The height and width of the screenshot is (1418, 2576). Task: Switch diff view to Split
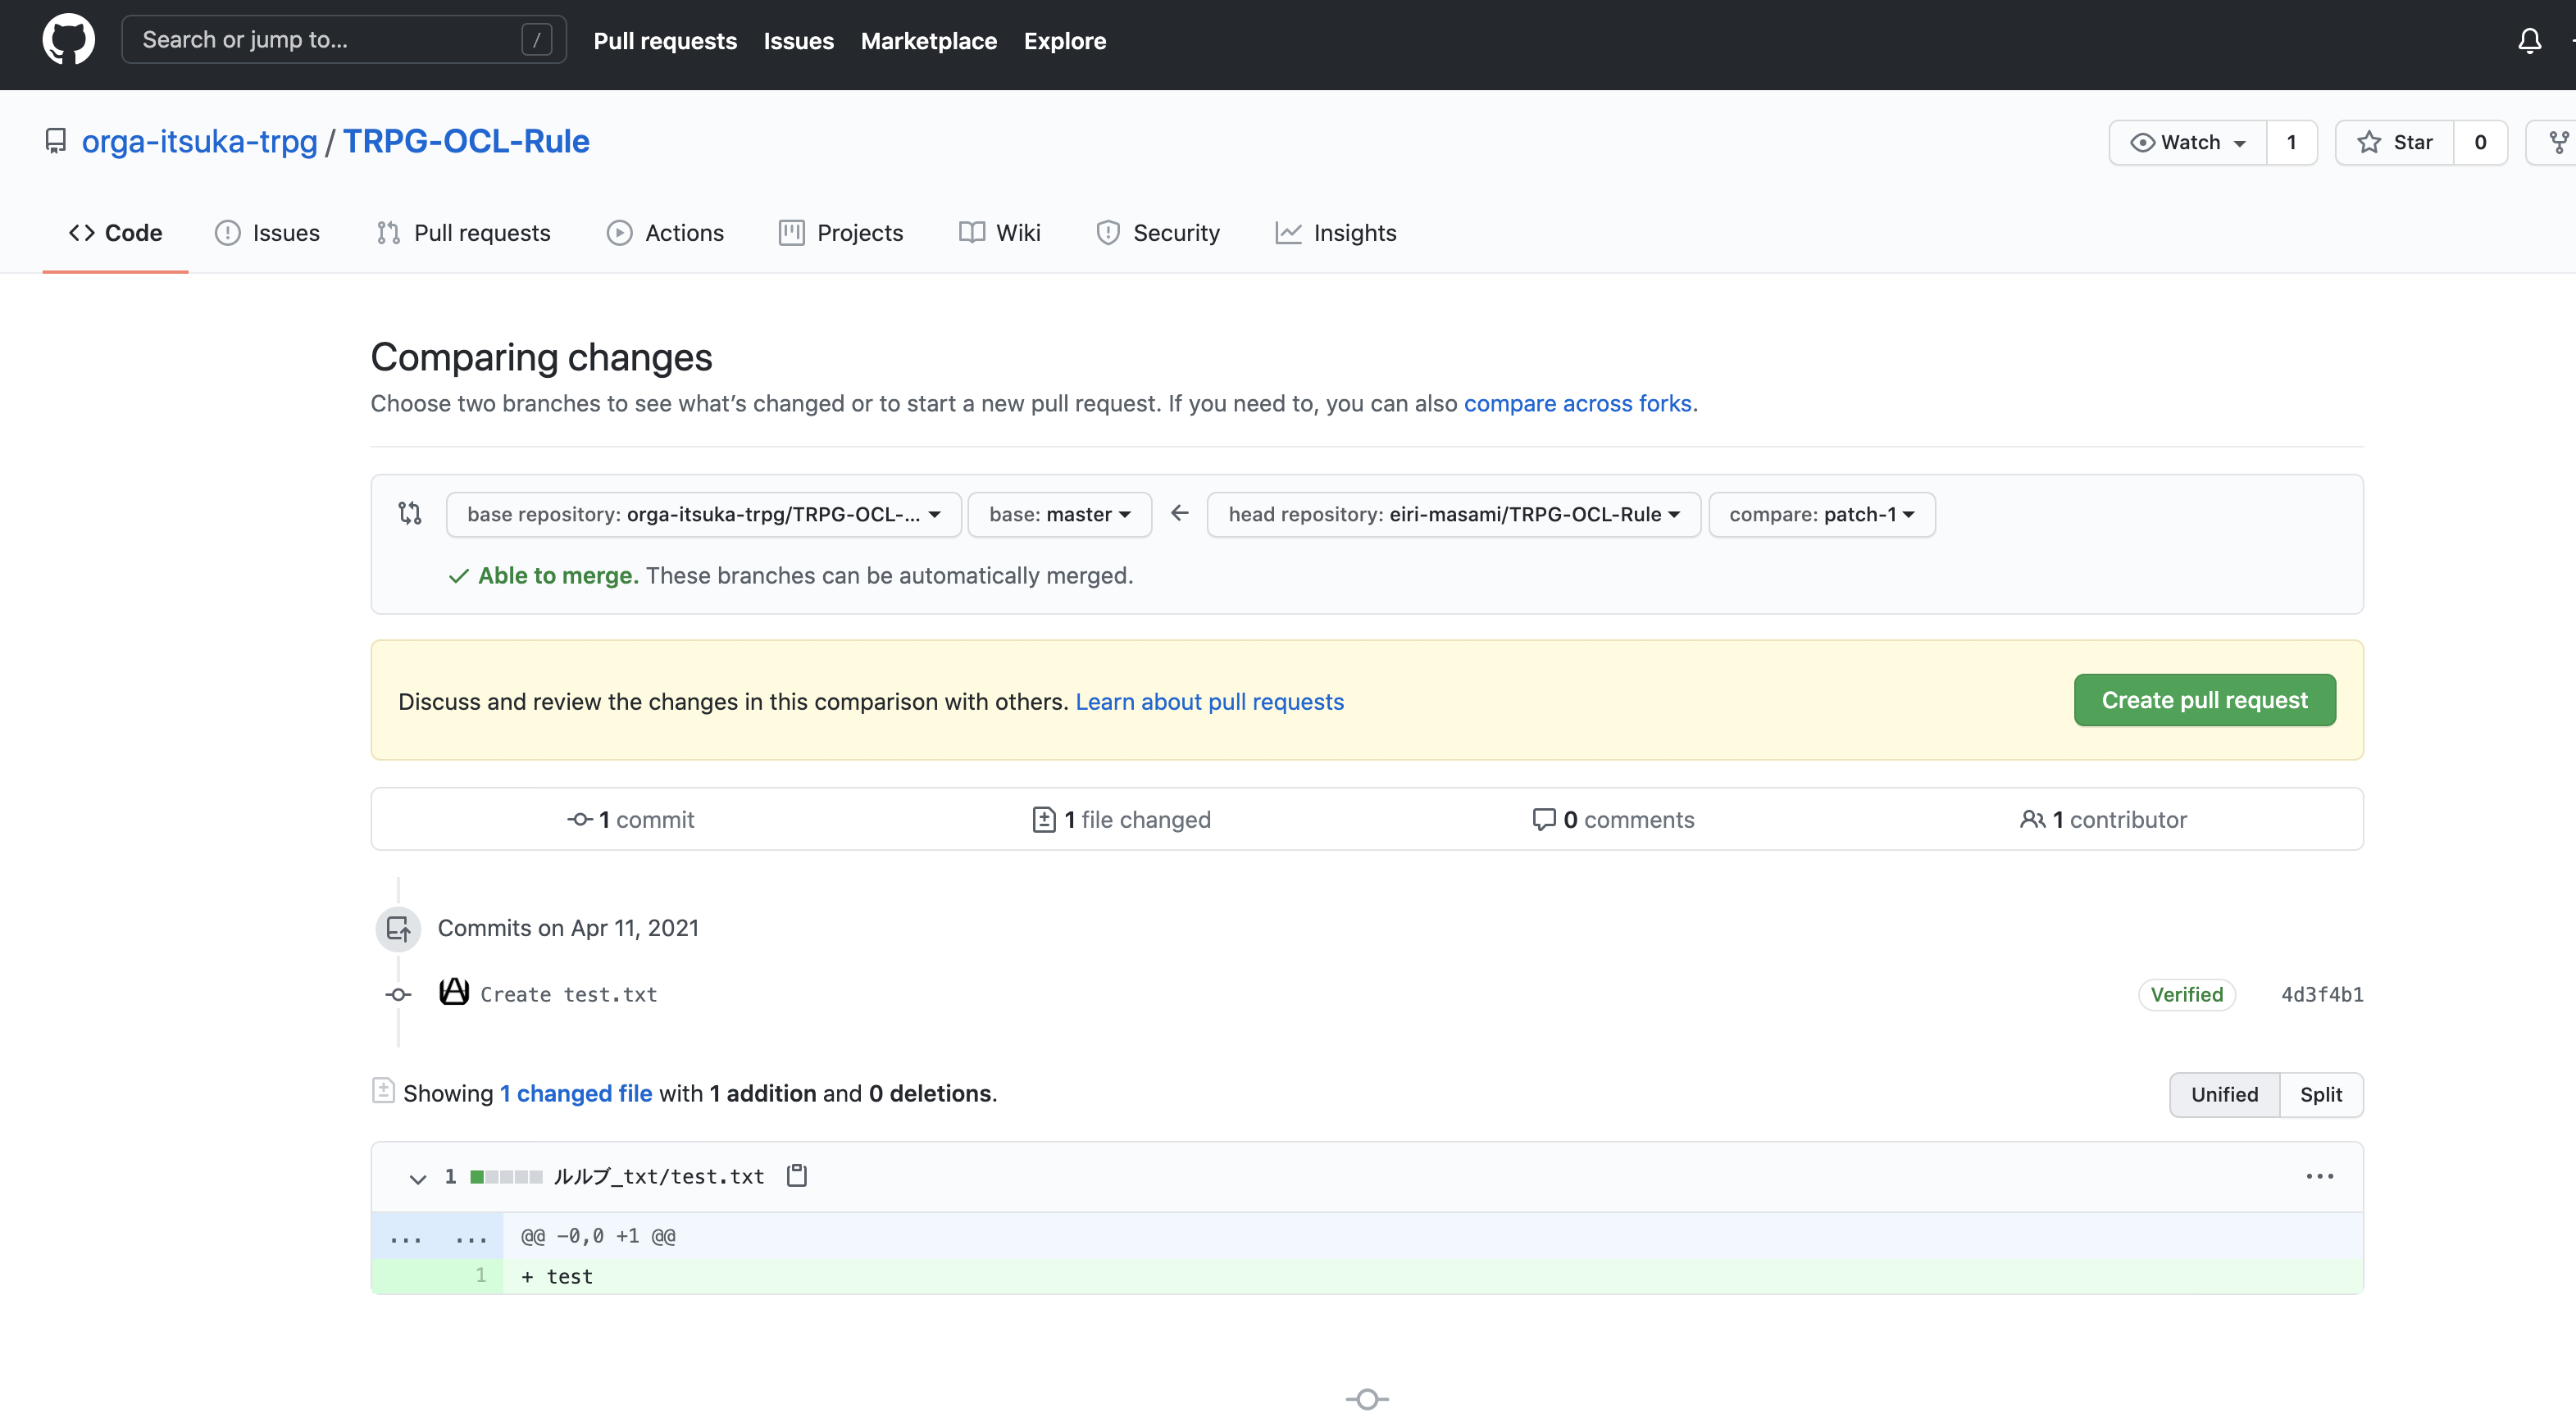[2320, 1094]
